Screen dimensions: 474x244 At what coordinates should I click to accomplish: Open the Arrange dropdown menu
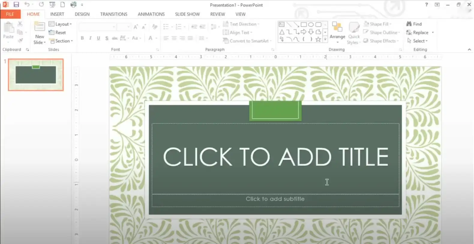point(337,37)
